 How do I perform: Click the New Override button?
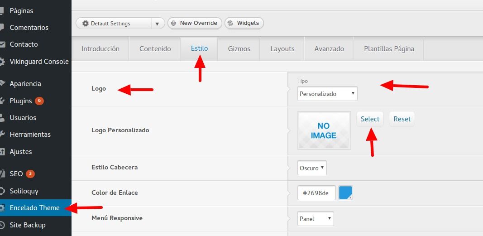(x=195, y=23)
